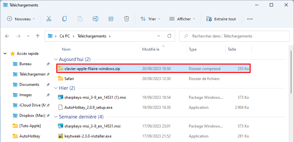The width and height of the screenshot is (294, 142).
Task: Click Extraire tout button
Action: coord(221,19)
